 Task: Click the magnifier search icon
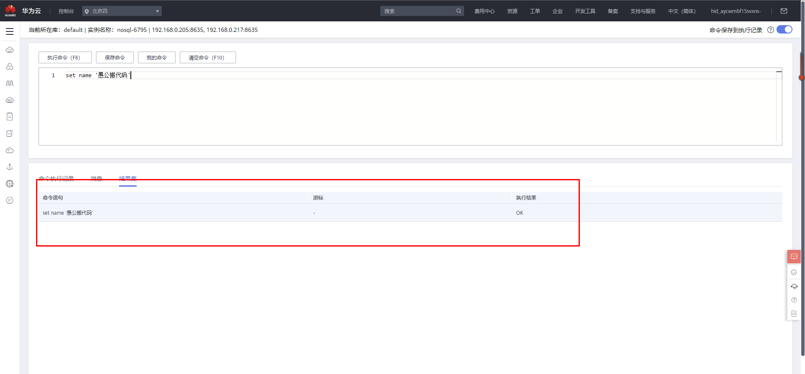coord(459,11)
